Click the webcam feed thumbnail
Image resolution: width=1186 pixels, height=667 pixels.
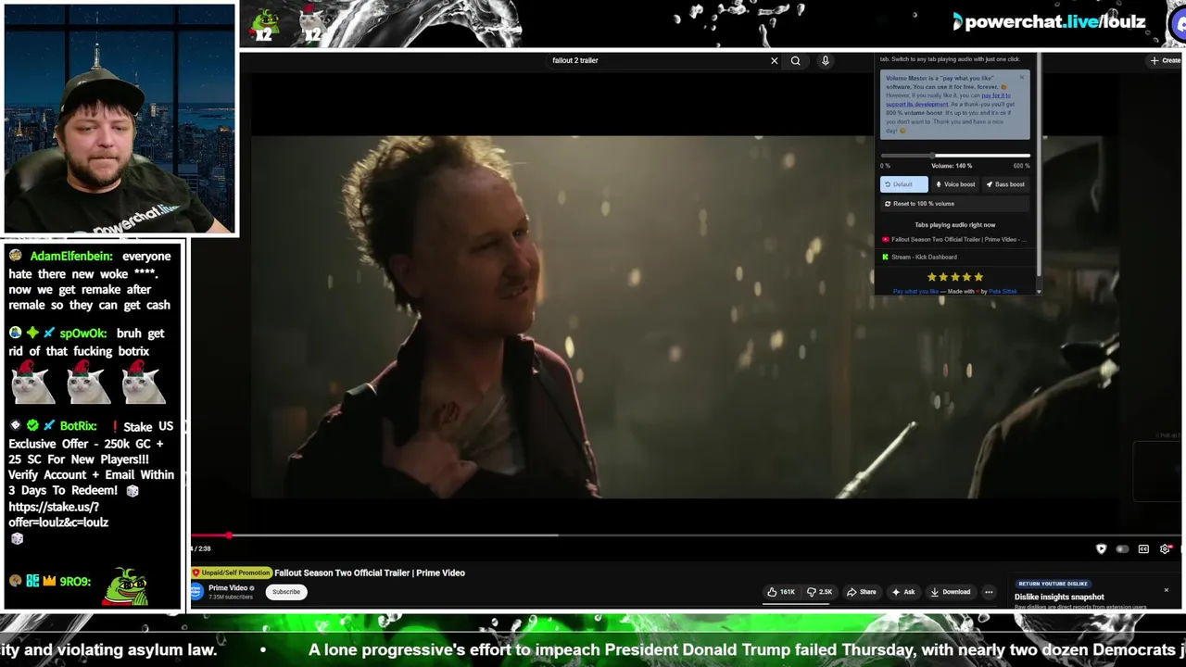[x=120, y=119]
